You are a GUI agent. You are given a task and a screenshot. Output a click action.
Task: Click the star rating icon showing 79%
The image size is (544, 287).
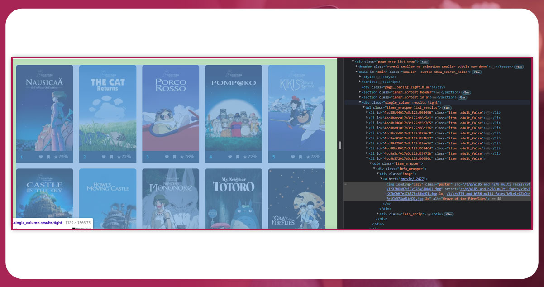click(x=56, y=157)
